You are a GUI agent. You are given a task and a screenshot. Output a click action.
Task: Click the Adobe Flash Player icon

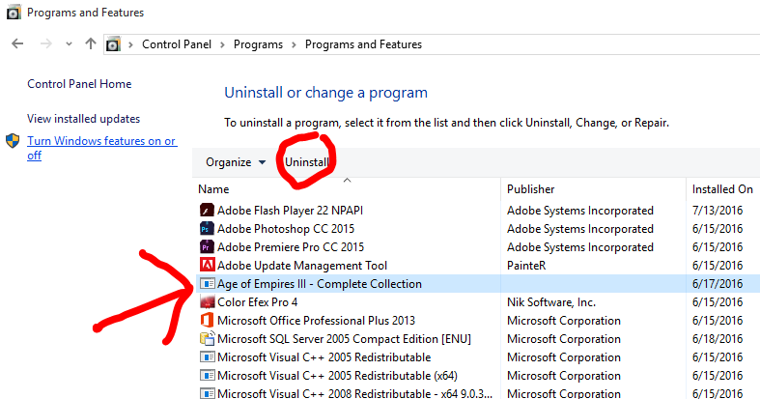point(207,210)
